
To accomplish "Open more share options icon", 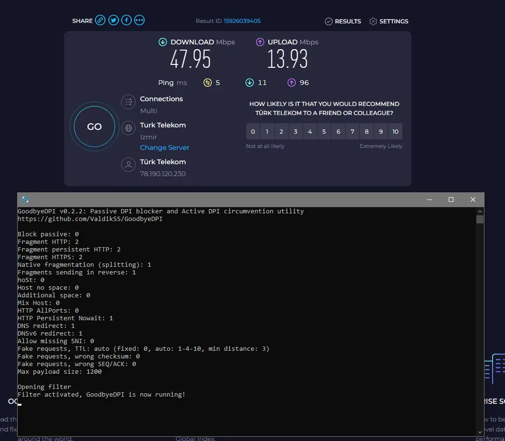I will [x=139, y=21].
